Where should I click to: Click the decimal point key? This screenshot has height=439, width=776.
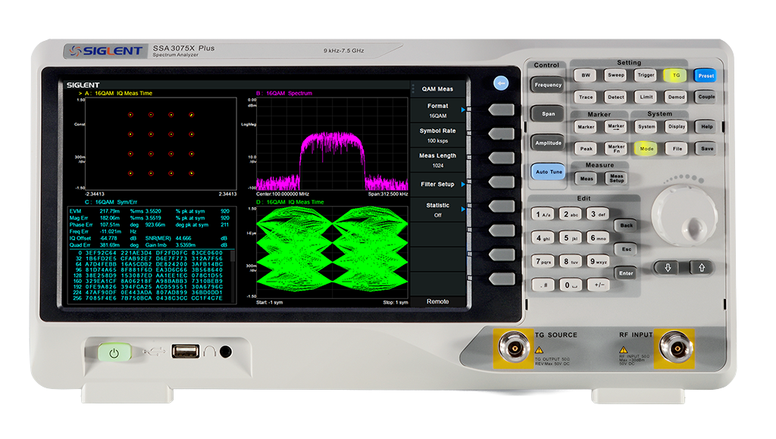pos(543,285)
